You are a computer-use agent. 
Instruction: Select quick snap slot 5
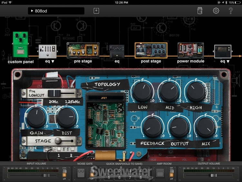pyautogui.click(x=109, y=177)
